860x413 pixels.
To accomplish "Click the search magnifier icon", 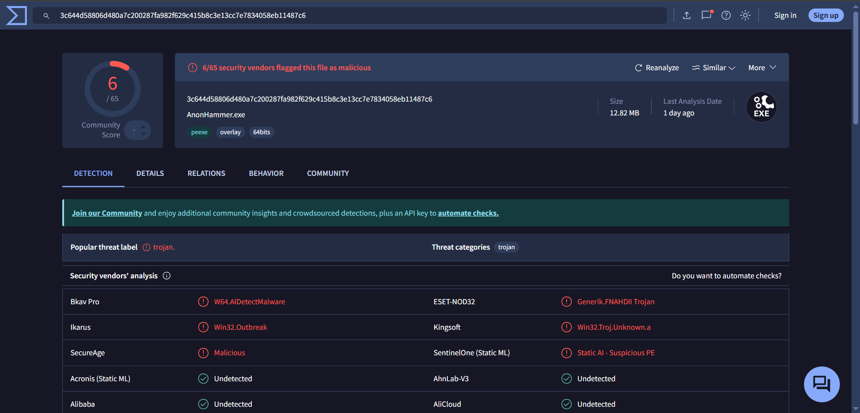I will (x=46, y=16).
